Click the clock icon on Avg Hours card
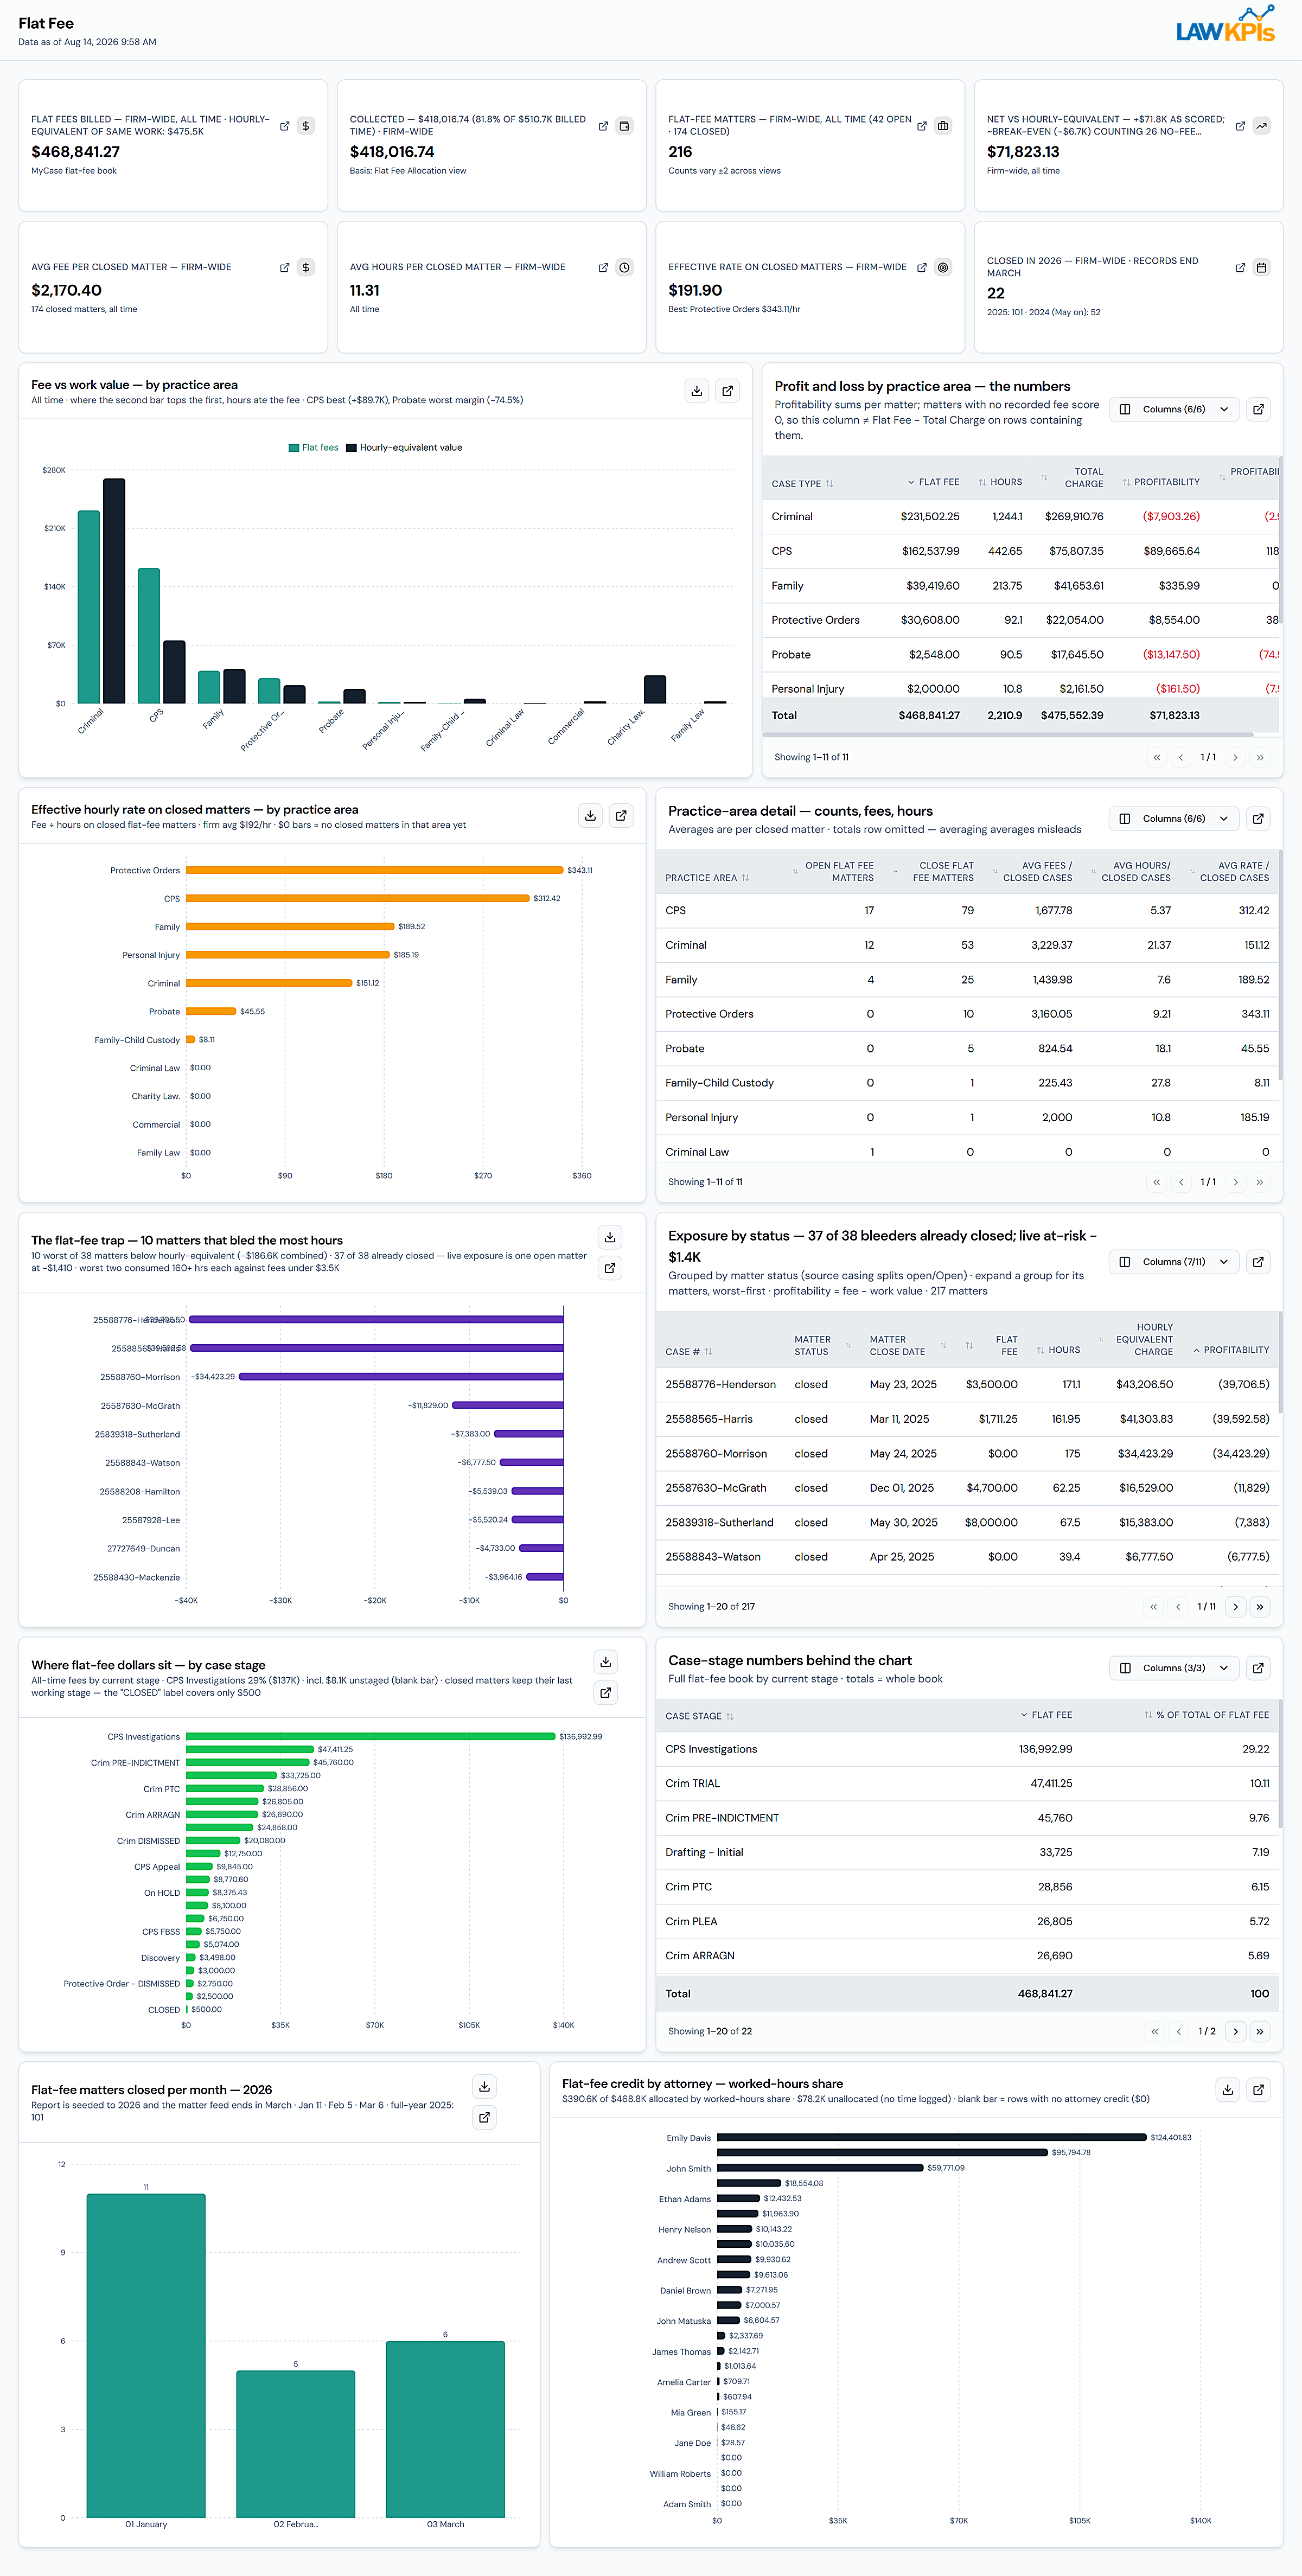This screenshot has height=2576, width=1302. 624,268
